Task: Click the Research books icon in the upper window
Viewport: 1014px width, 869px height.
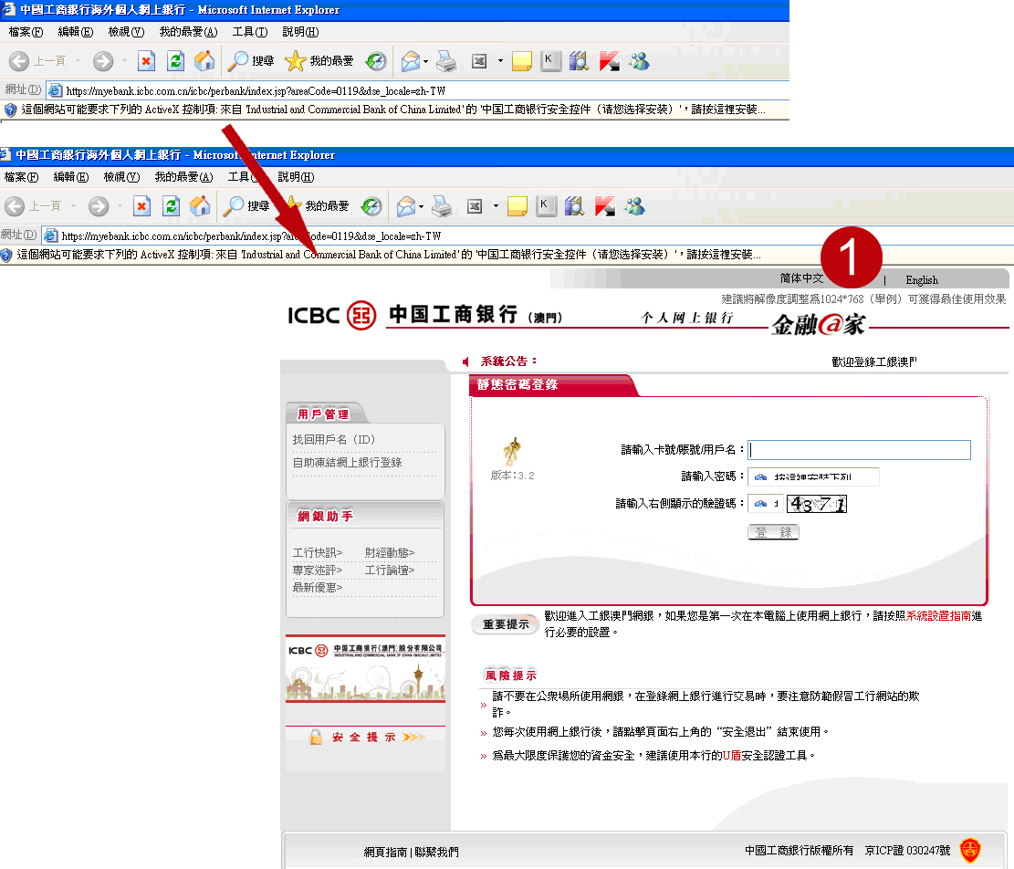Action: coord(579,61)
